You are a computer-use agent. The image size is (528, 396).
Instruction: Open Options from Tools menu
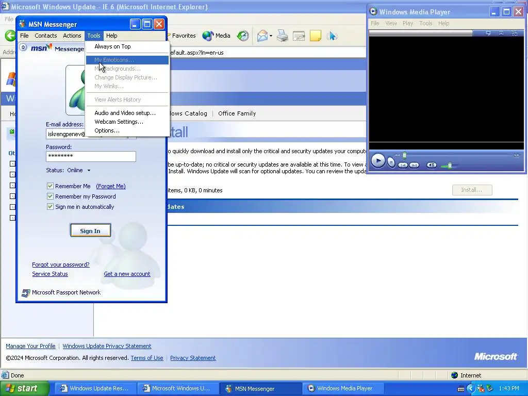tap(127, 130)
